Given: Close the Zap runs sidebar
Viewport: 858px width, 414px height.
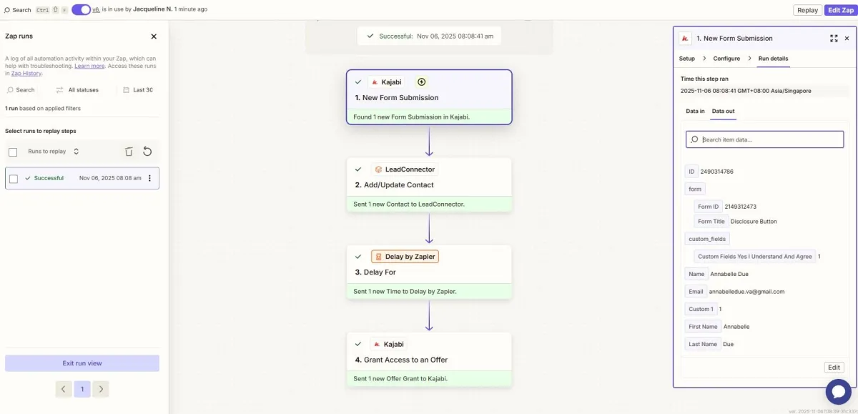Looking at the screenshot, I should [x=154, y=36].
